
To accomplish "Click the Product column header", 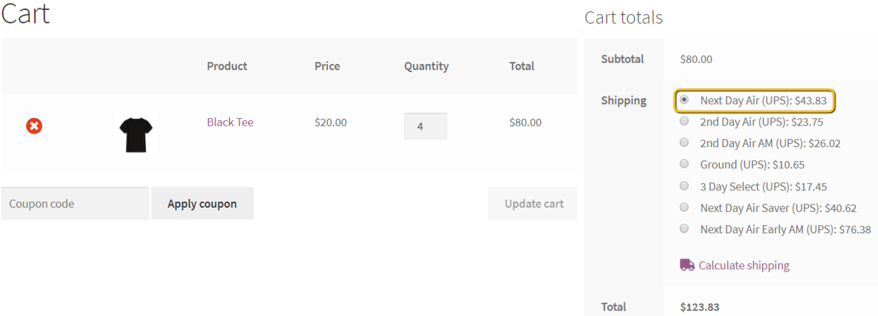I will coord(227,66).
